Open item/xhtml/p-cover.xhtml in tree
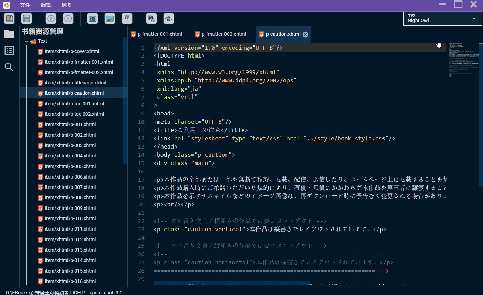The image size is (483, 295). coord(72,51)
